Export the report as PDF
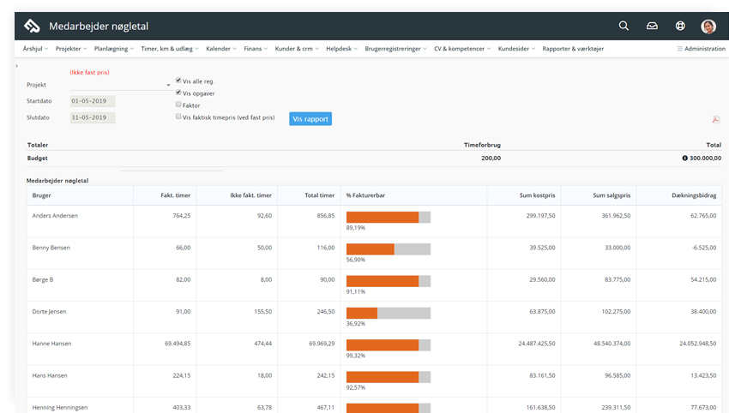Image resolution: width=729 pixels, height=413 pixels. click(x=716, y=121)
